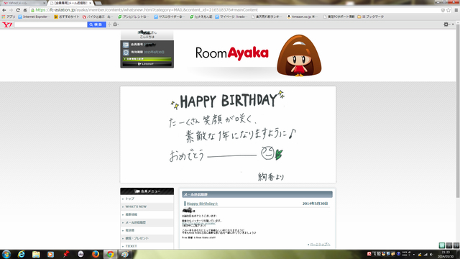Open the アプリ bookmarks shortcut
The height and width of the screenshot is (259, 460).
9,17
